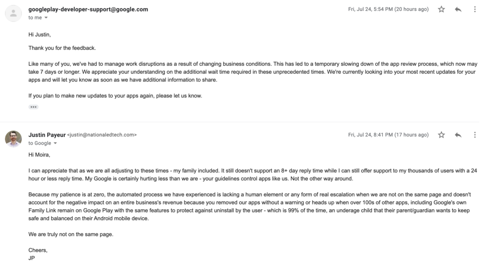Click the justin@nationaledtech.com email address

[102, 135]
